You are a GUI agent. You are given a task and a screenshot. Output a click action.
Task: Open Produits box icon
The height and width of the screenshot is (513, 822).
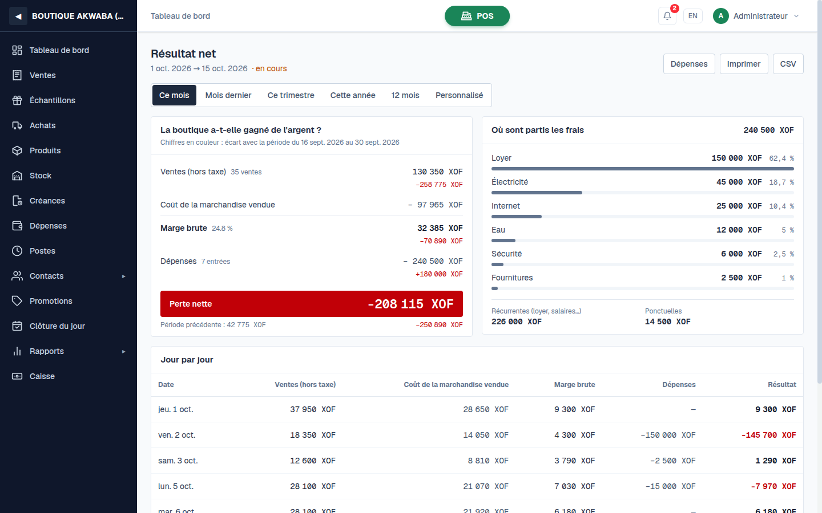17,150
